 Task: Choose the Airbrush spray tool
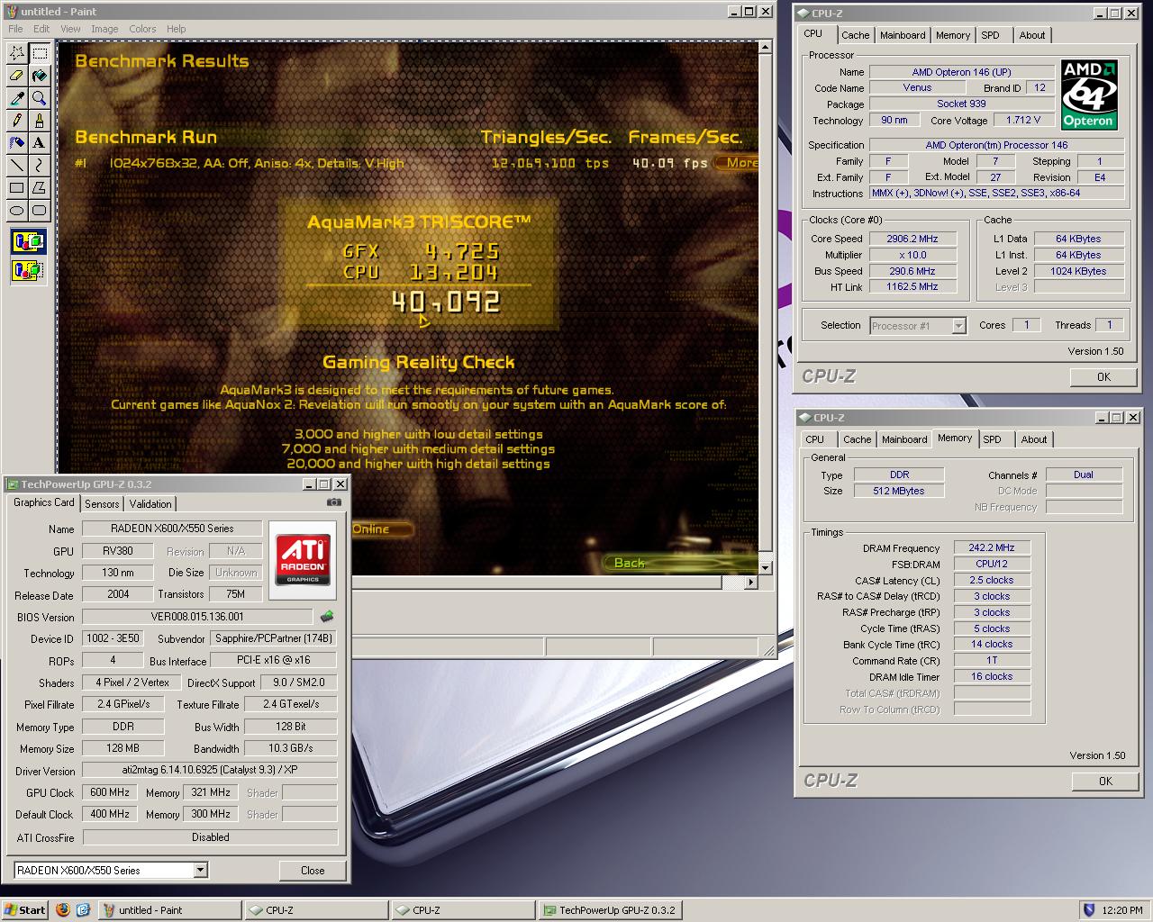point(17,142)
